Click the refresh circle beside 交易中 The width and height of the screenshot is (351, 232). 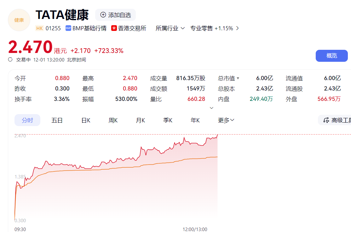(10, 60)
